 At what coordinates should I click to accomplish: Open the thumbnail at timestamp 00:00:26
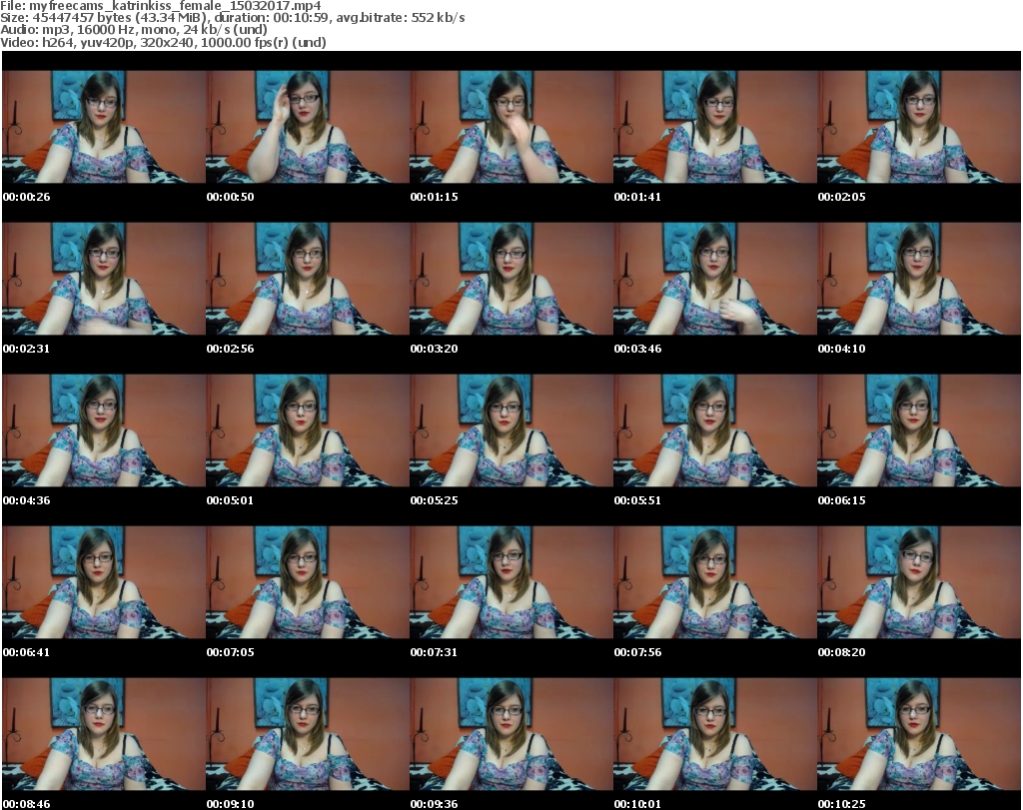pyautogui.click(x=104, y=127)
